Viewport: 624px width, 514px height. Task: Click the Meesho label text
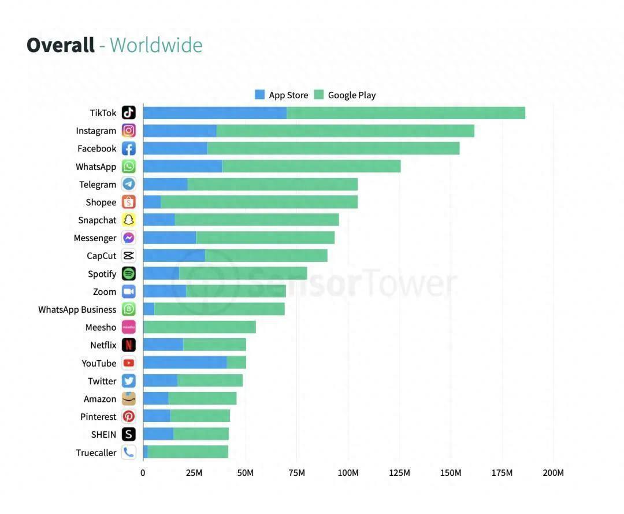click(x=101, y=328)
